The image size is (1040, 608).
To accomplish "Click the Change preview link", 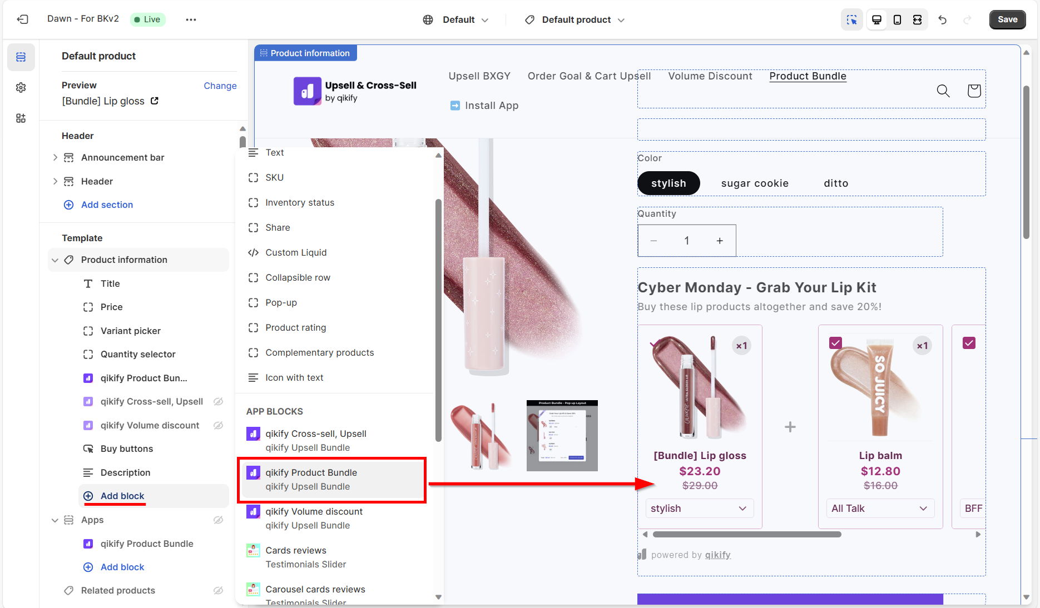I will tap(220, 86).
